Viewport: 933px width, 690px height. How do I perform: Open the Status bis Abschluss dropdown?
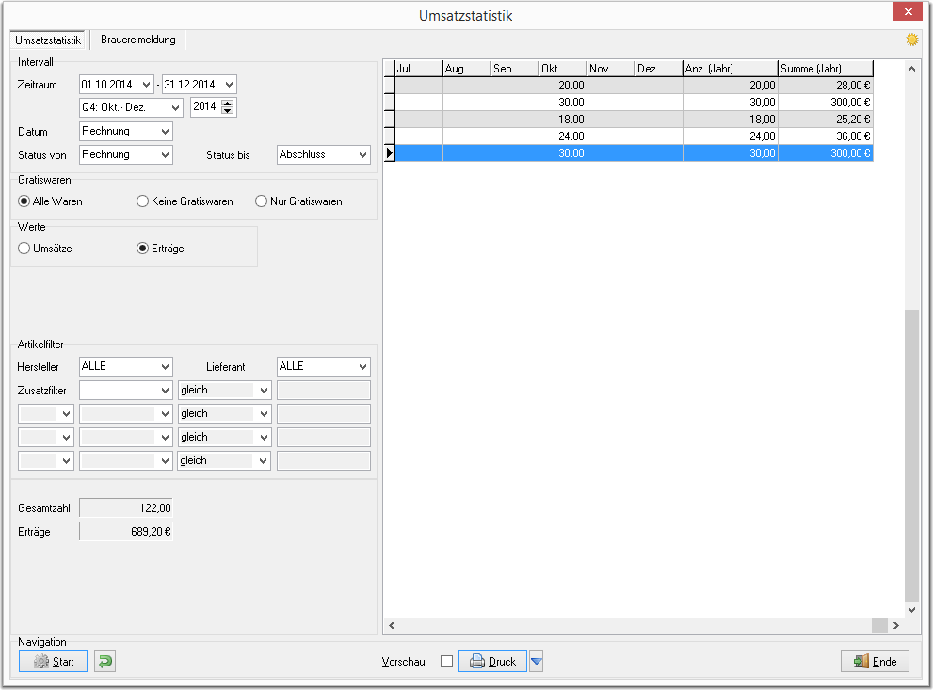coord(323,154)
